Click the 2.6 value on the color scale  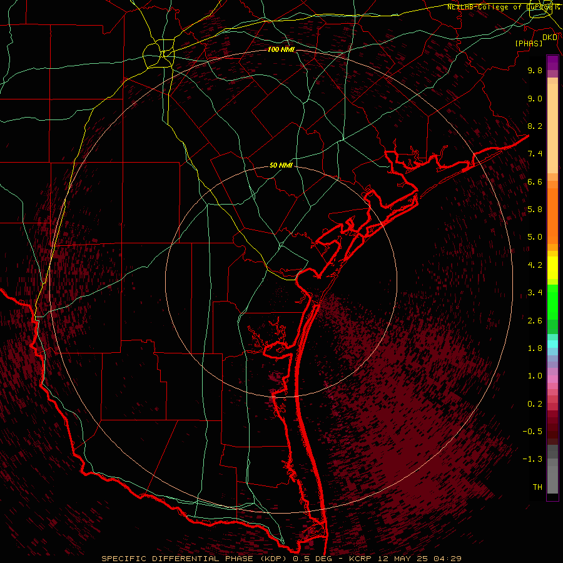tap(535, 321)
